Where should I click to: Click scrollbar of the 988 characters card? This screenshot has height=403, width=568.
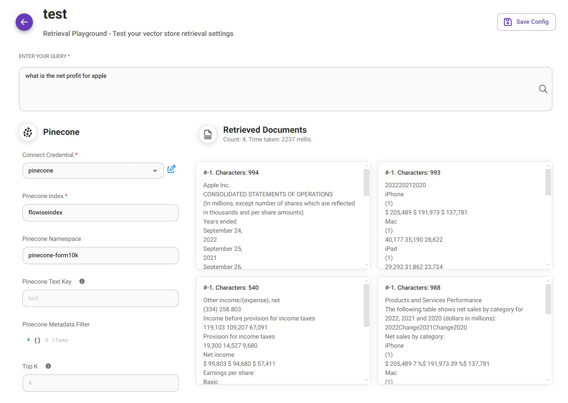[x=548, y=299]
